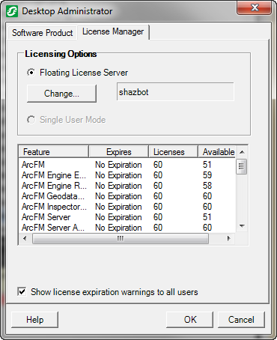The height and width of the screenshot is (340, 277).
Task: Open Help for this dialog
Action: (34, 320)
